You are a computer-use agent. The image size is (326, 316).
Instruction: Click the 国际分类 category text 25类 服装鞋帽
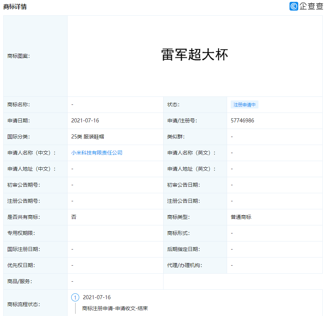pyautogui.click(x=87, y=137)
